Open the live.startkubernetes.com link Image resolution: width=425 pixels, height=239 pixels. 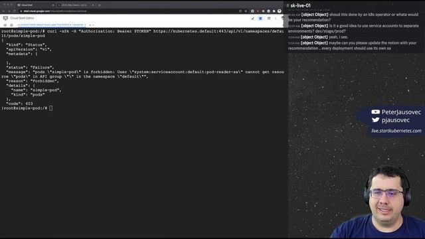point(396,131)
